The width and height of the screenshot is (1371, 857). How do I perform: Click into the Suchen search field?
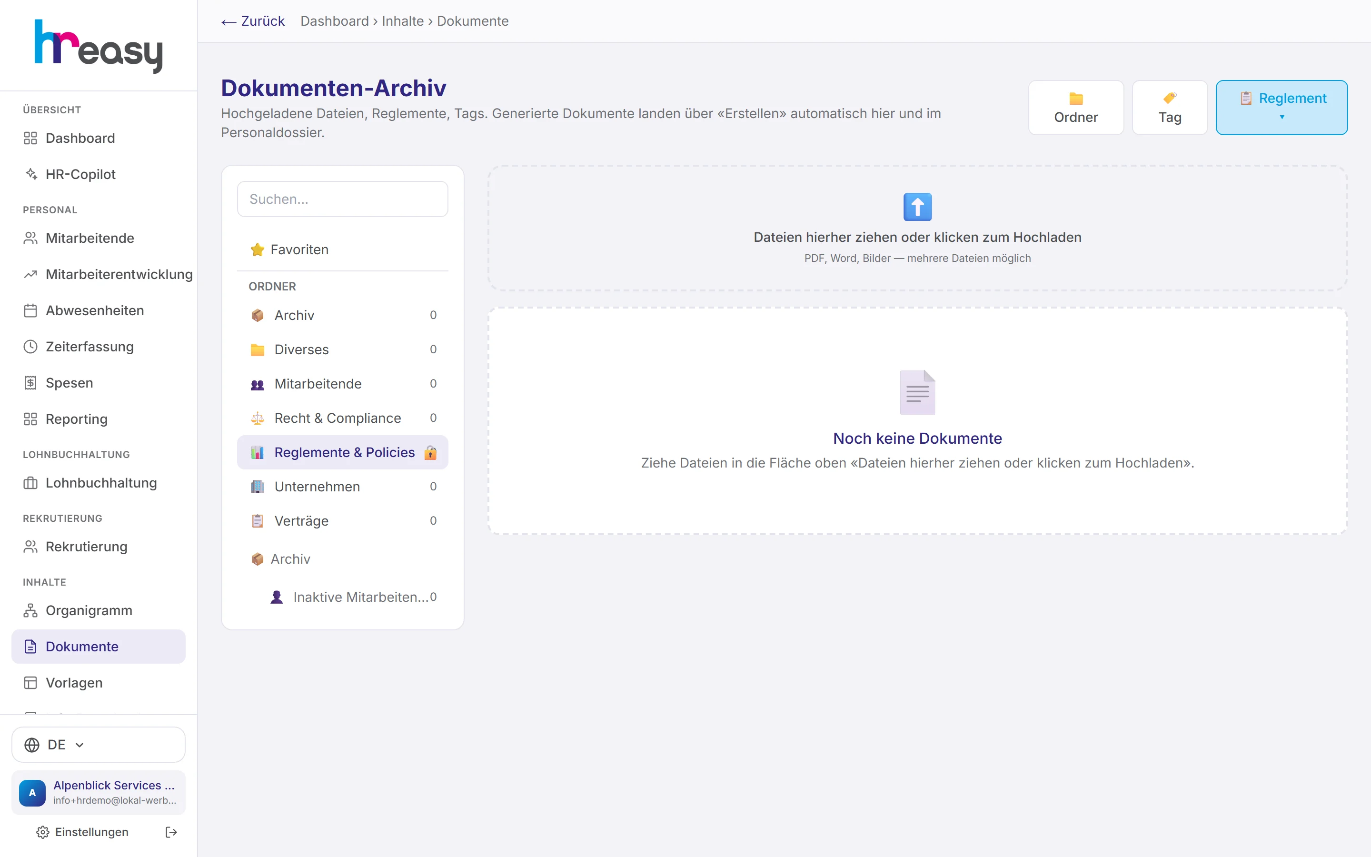[x=343, y=199]
